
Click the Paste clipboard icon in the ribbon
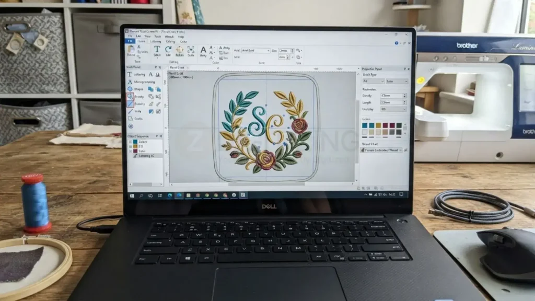coord(131,50)
